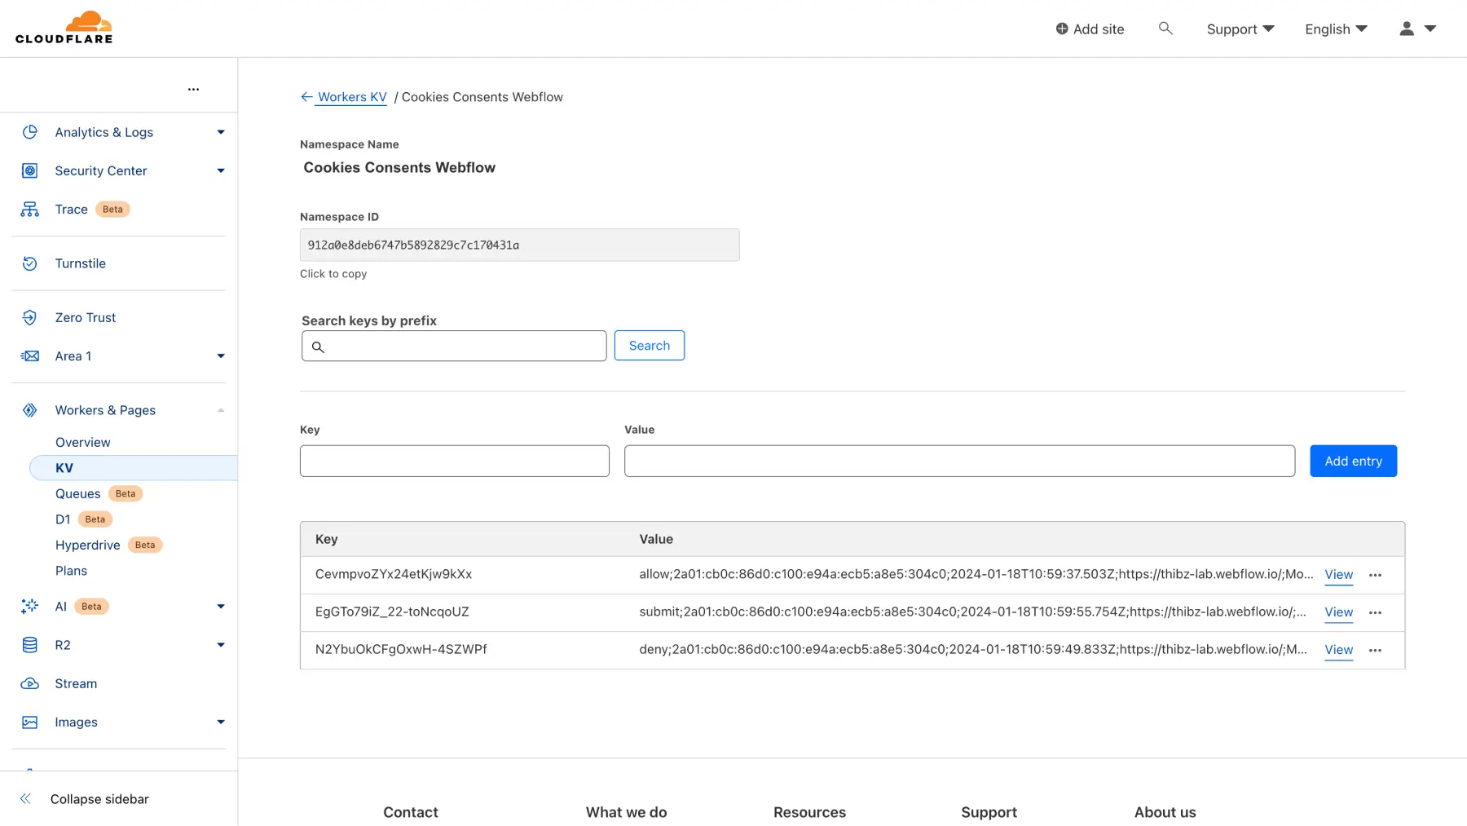Click the Workers & Pages diamond icon
The width and height of the screenshot is (1467, 826).
coord(30,410)
